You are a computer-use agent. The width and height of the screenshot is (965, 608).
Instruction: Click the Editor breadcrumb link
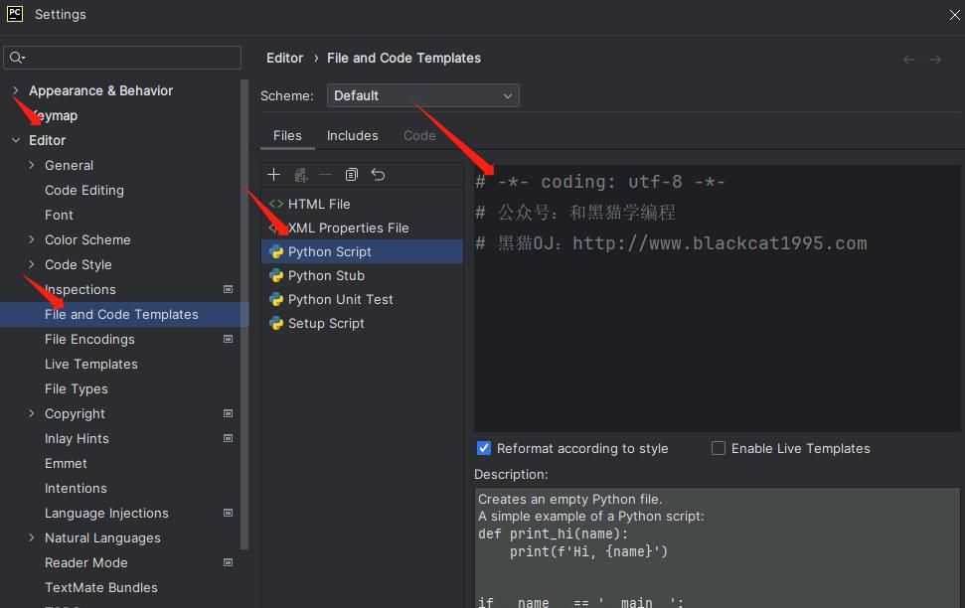tap(284, 58)
